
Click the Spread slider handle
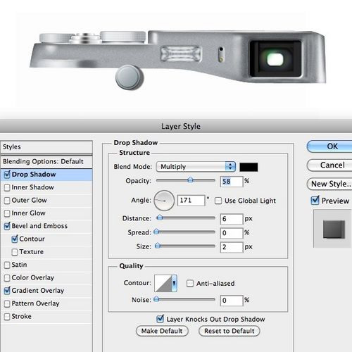click(x=156, y=232)
